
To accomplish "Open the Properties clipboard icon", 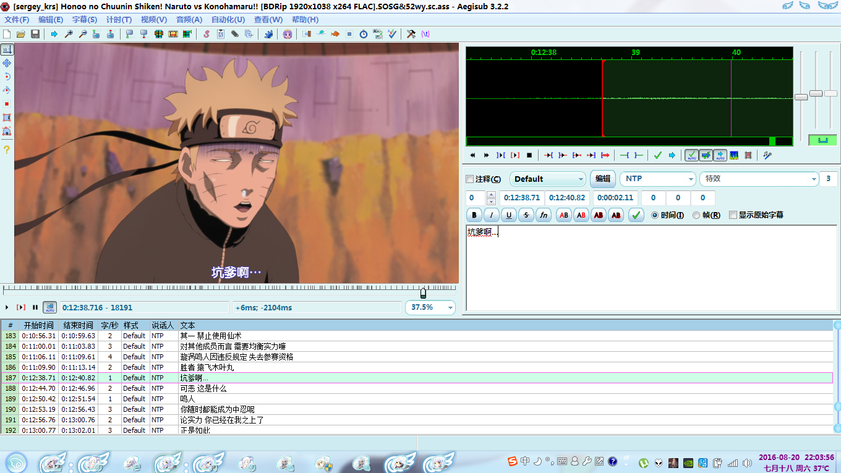I will pos(221,34).
